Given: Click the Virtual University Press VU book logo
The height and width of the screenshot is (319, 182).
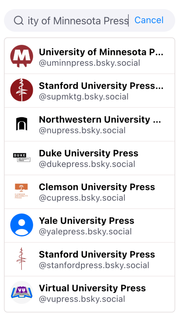Looking at the screenshot, I should (21, 293).
